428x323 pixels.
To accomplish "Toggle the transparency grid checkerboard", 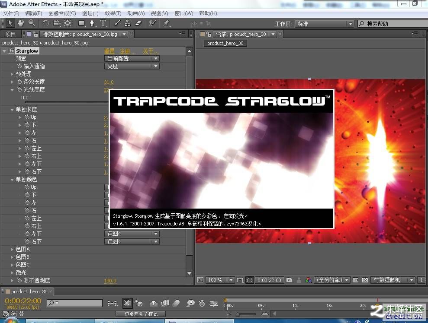I will 365,280.
